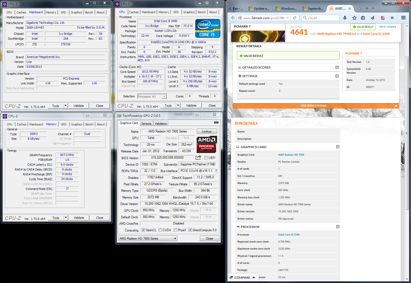
Task: Open the Validation tab in GPU-Z
Action: point(161,124)
